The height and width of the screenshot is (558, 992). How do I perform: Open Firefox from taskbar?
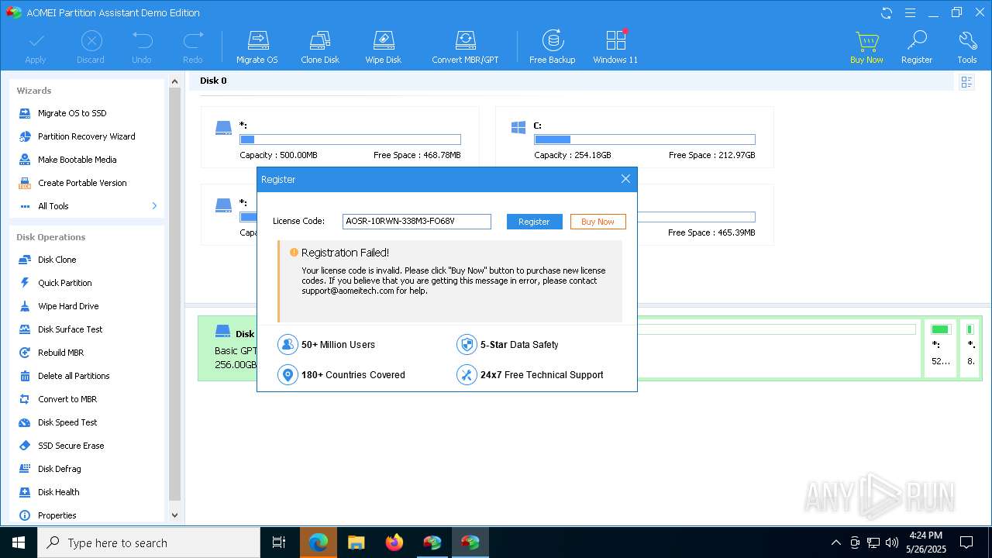[394, 542]
